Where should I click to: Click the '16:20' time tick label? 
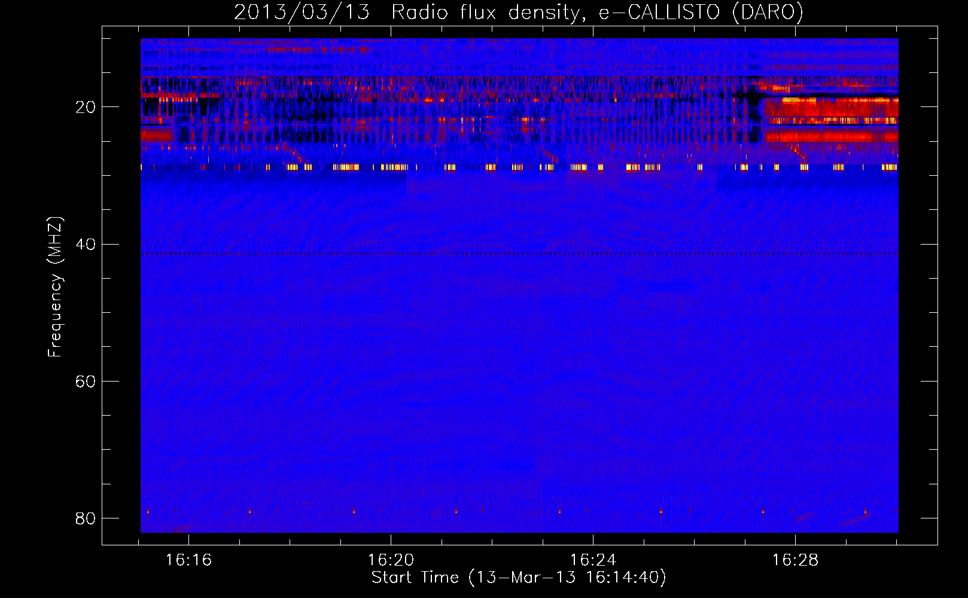click(391, 560)
